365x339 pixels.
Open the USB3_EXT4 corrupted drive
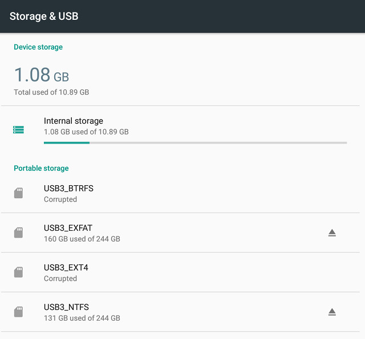[180, 272]
